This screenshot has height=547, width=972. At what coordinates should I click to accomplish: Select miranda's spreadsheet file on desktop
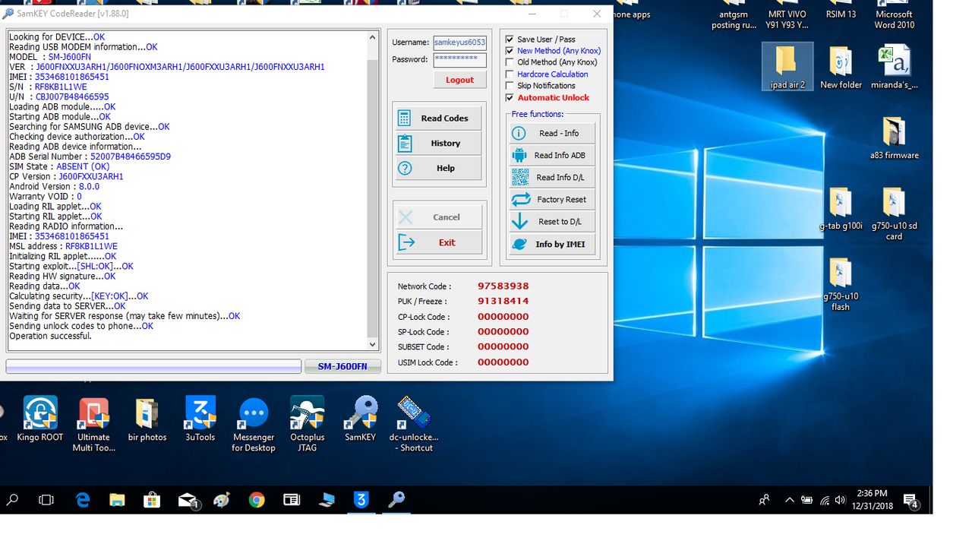(894, 67)
